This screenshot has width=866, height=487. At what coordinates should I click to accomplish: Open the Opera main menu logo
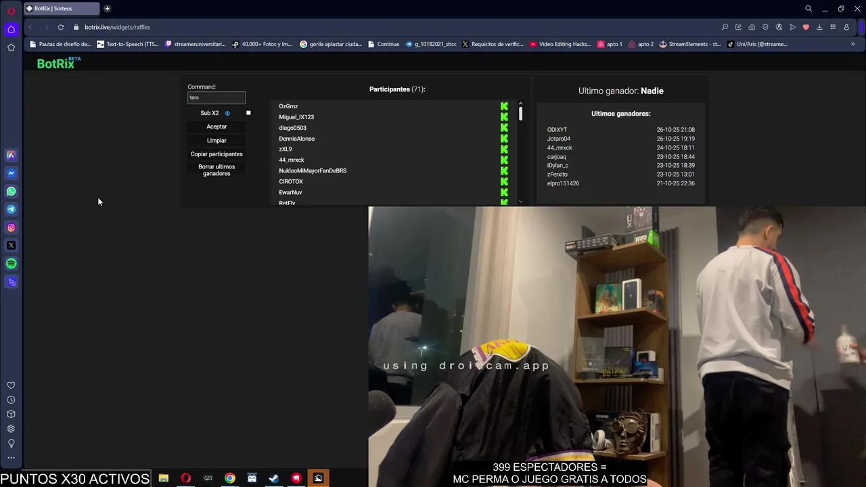[x=11, y=11]
